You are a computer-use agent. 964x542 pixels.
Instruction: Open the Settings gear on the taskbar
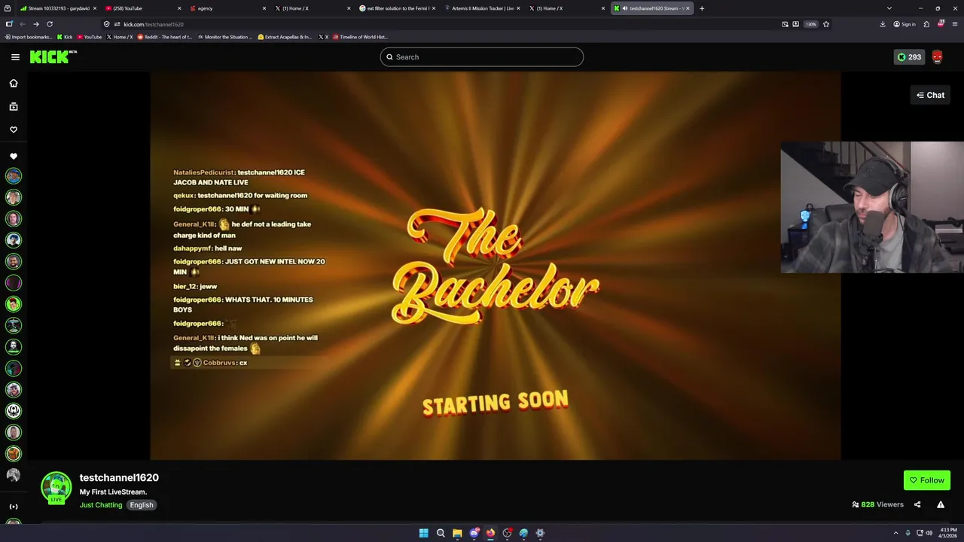pyautogui.click(x=540, y=533)
